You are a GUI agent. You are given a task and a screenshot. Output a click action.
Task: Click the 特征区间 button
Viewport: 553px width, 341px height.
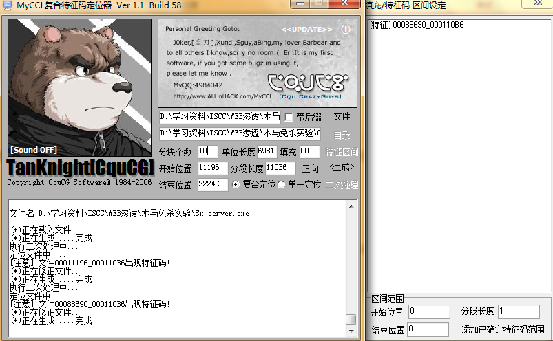(x=342, y=152)
